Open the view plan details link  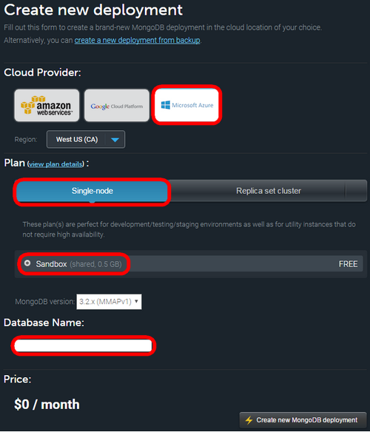(55, 164)
